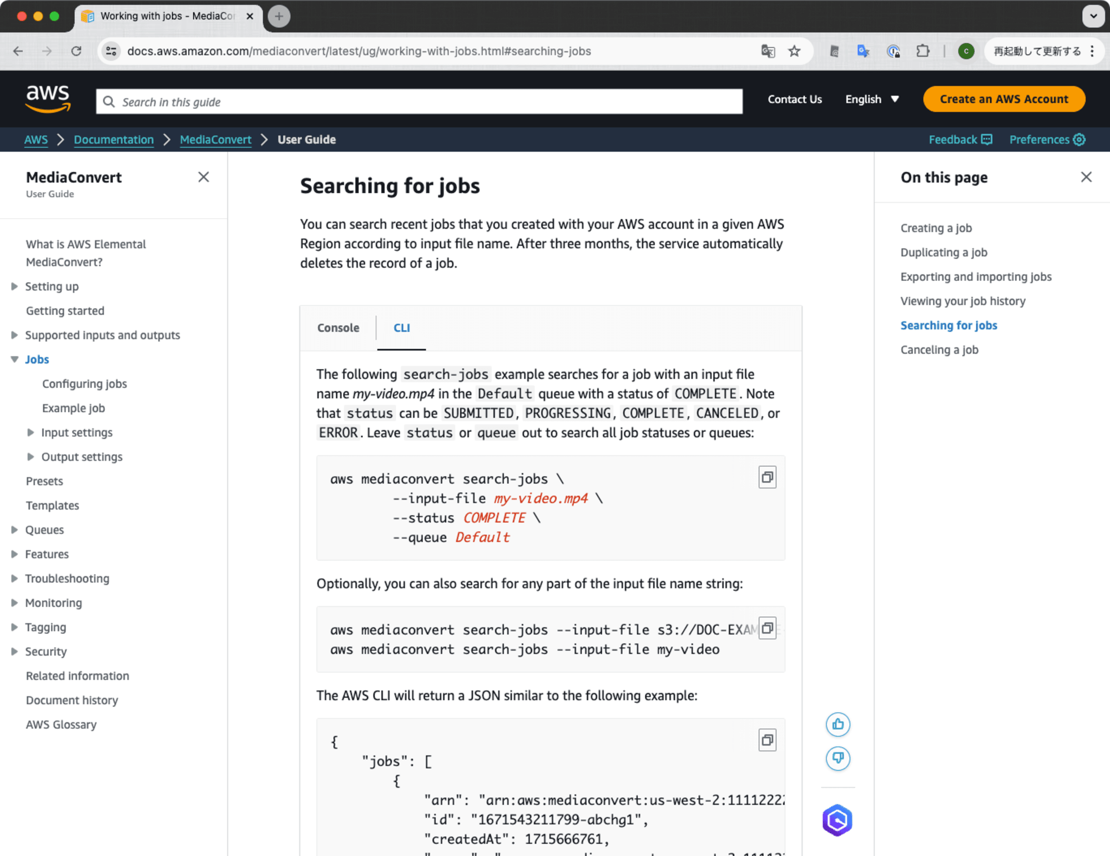Expand the Features section
The width and height of the screenshot is (1110, 856).
point(14,554)
